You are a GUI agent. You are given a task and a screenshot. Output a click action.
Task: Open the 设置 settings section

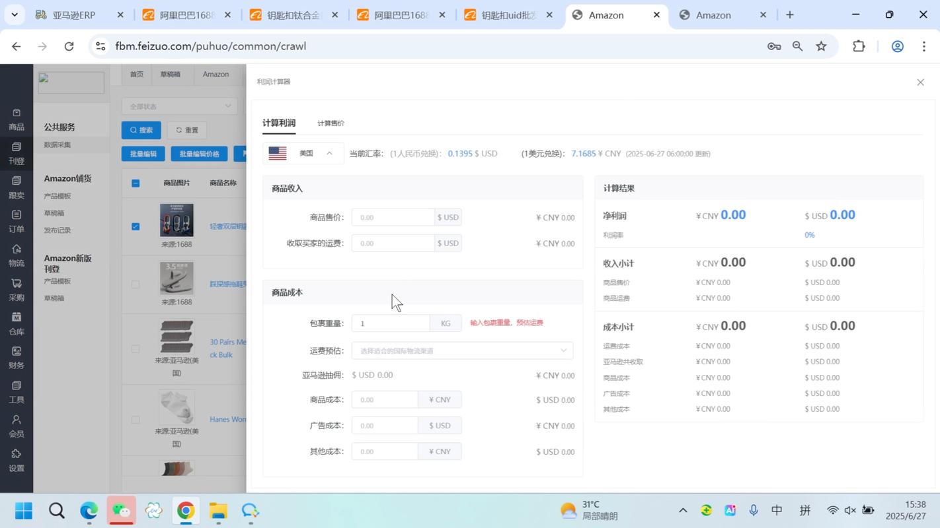[17, 461]
